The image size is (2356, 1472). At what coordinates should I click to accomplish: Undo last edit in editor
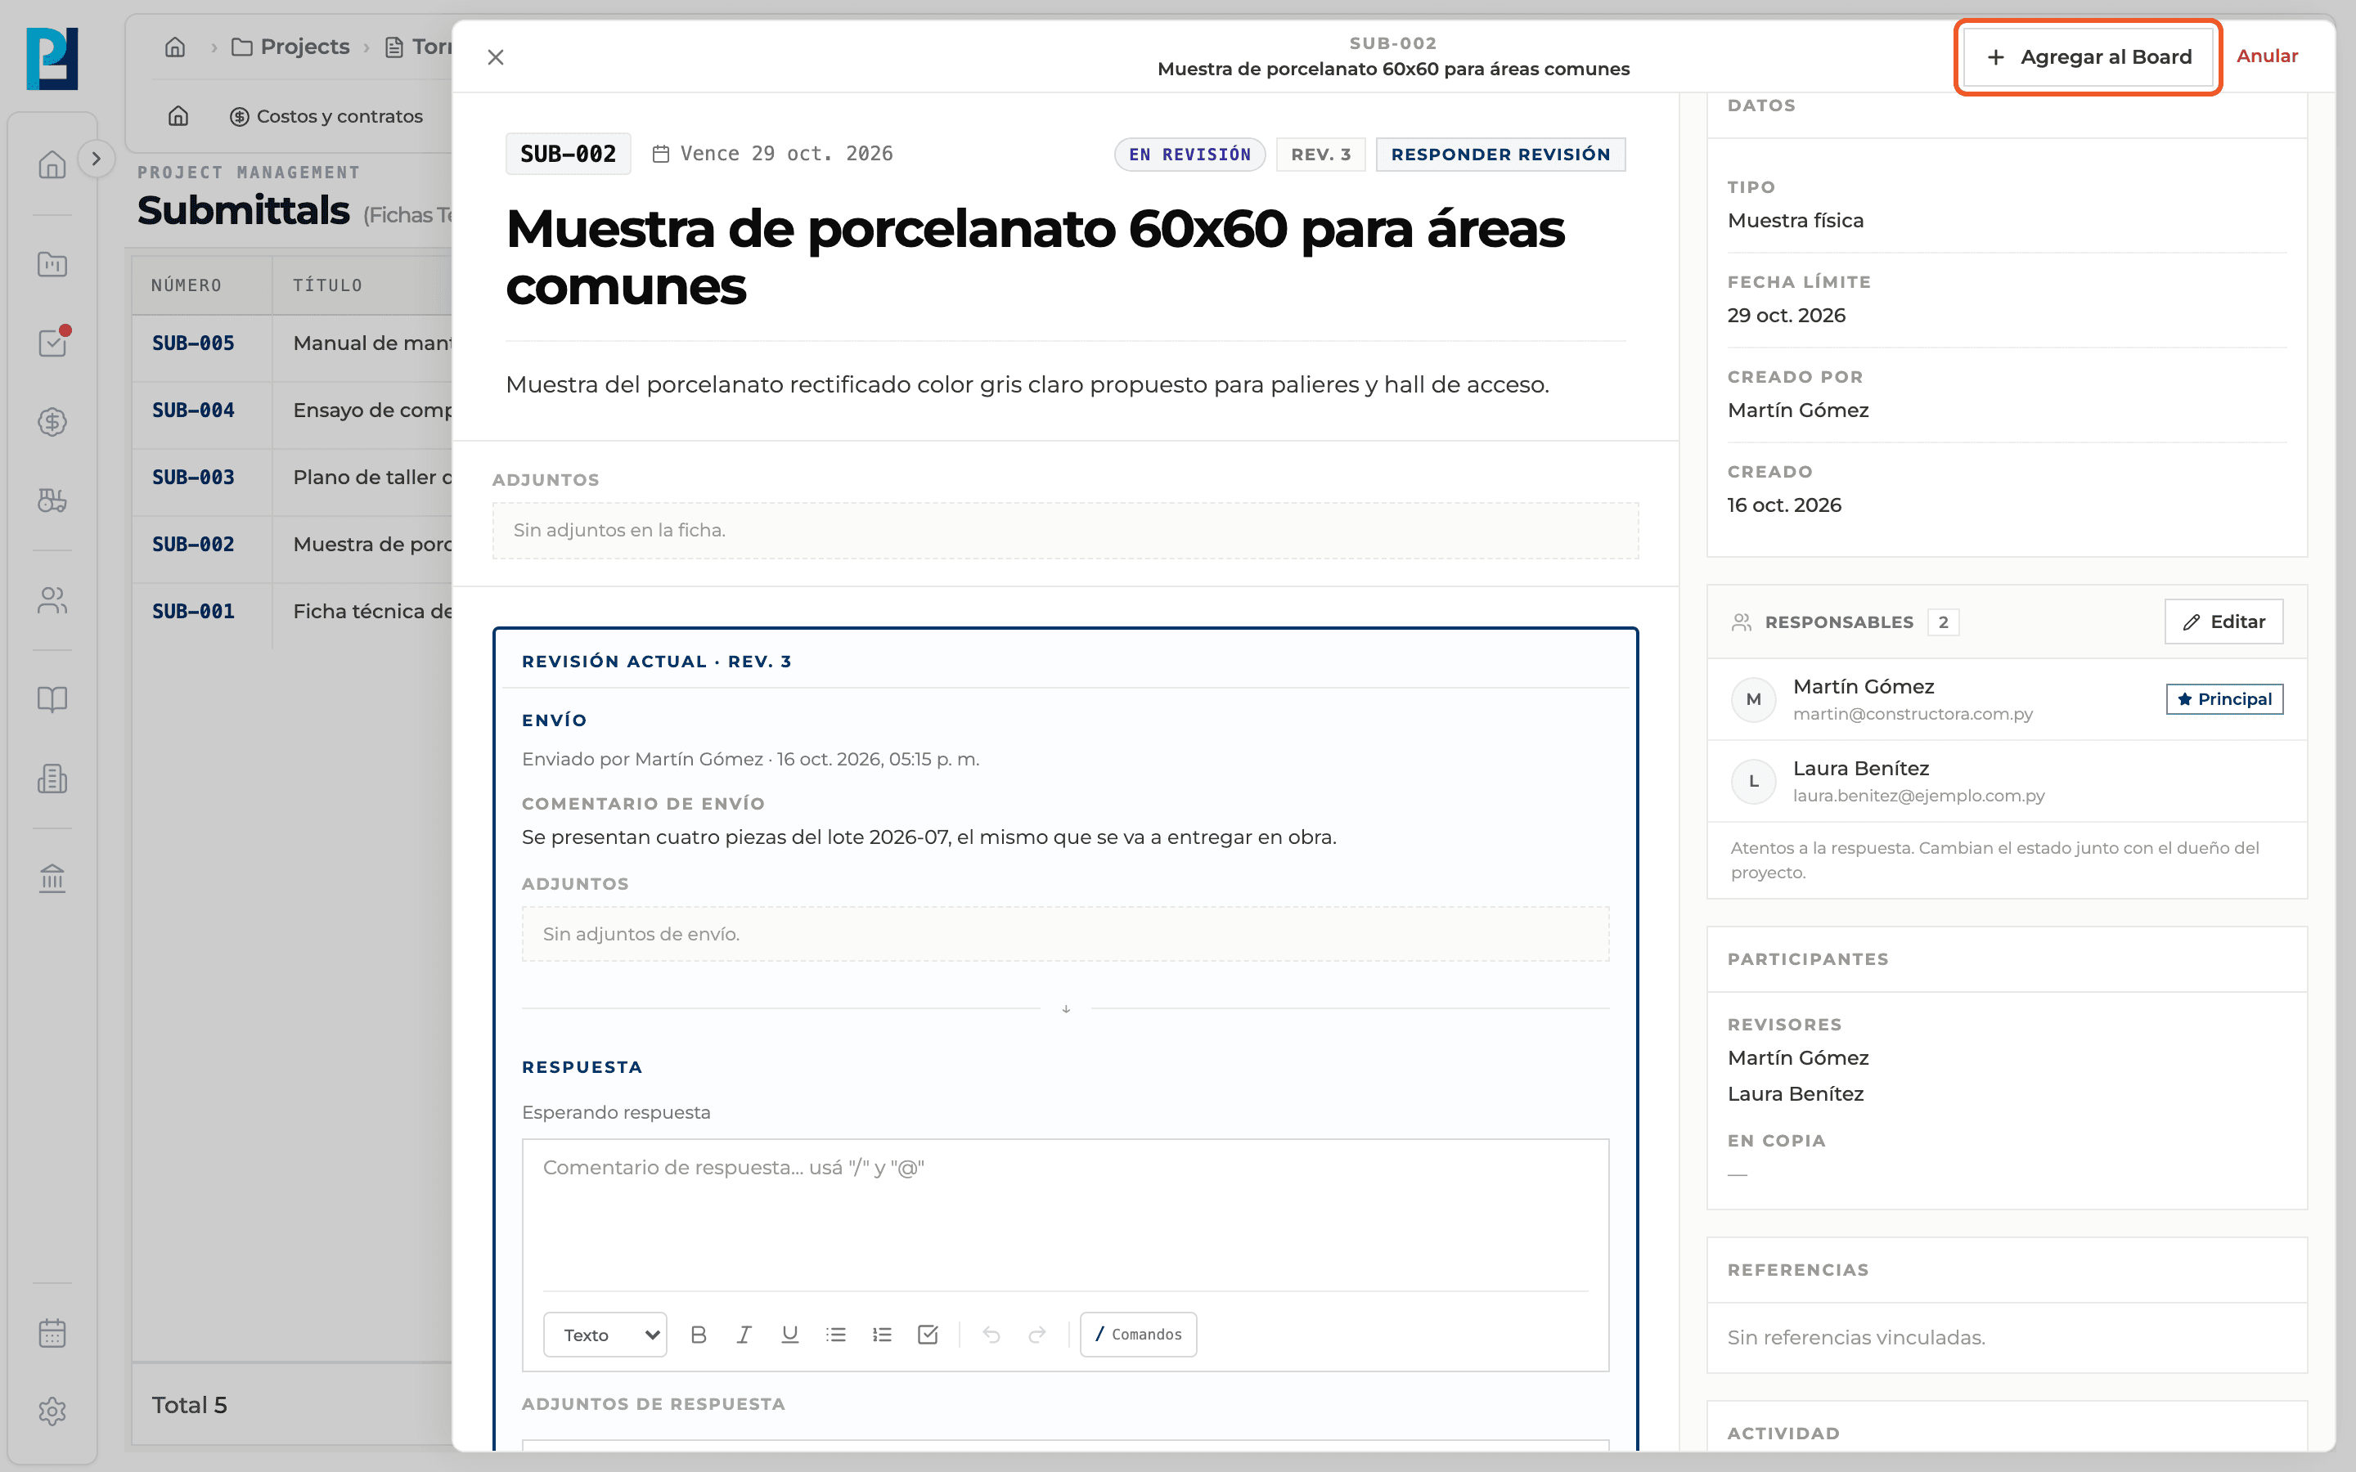tap(991, 1334)
